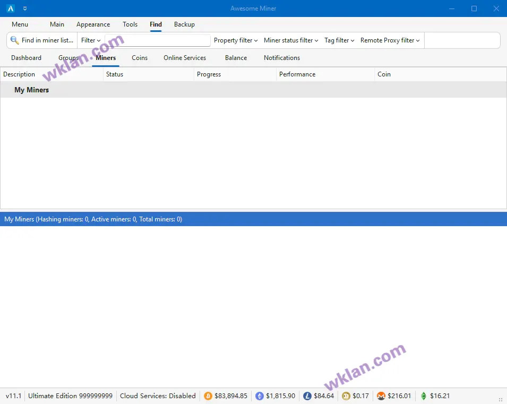Click the Find in miner list magnifier icon

(14, 40)
